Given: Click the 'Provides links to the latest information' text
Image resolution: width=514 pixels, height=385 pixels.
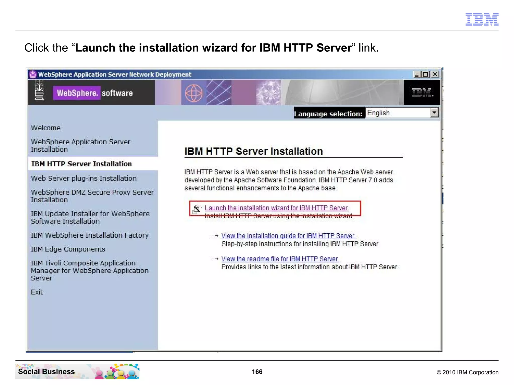Looking at the screenshot, I should [x=310, y=267].
